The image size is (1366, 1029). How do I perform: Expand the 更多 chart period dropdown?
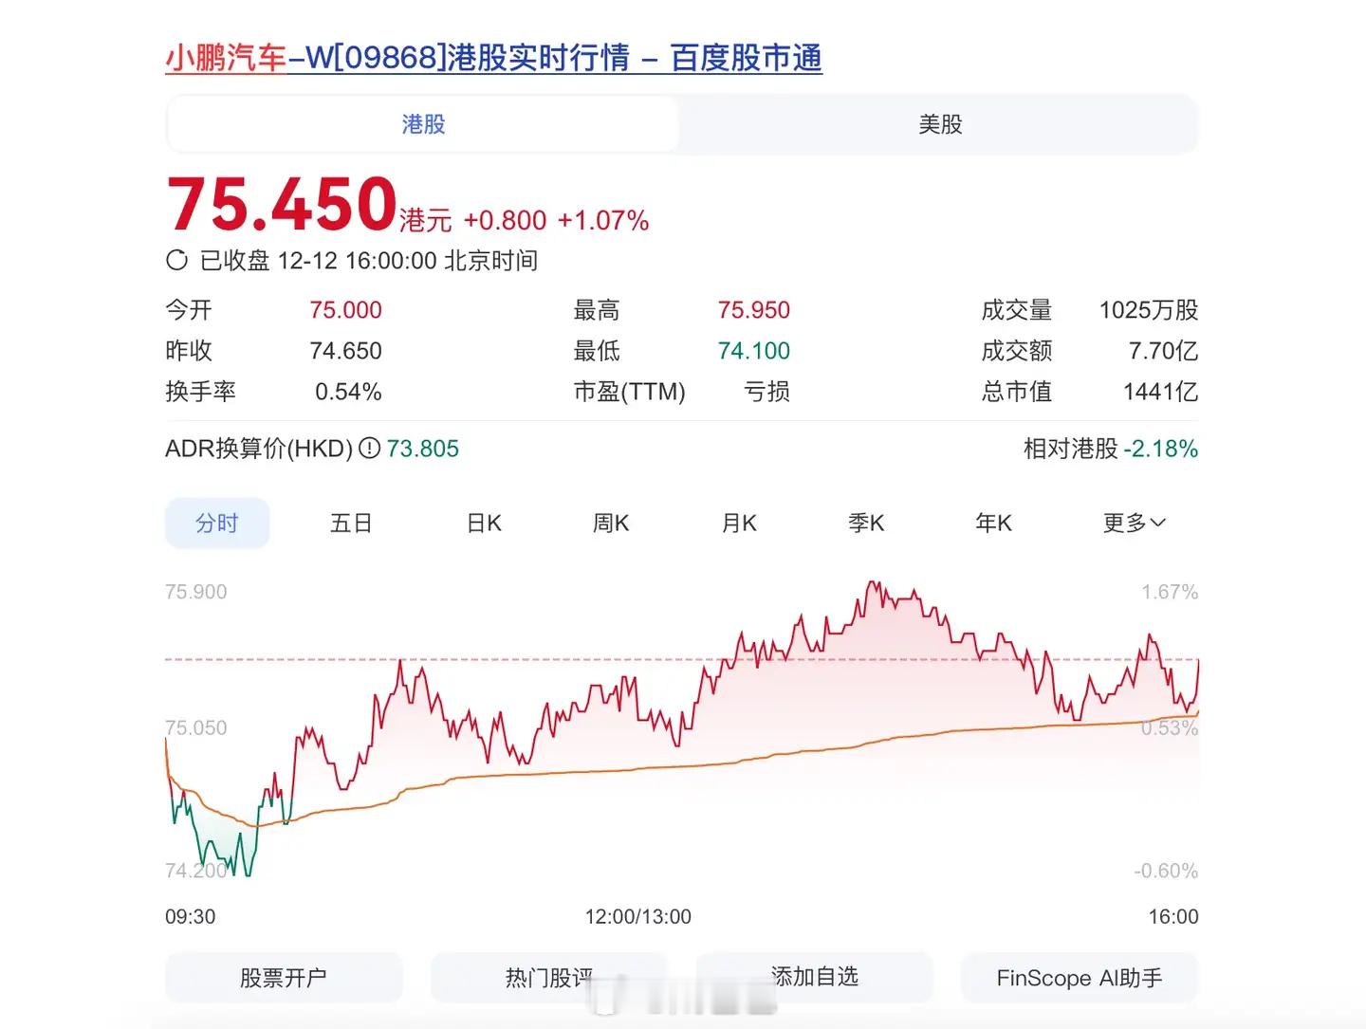[1135, 524]
